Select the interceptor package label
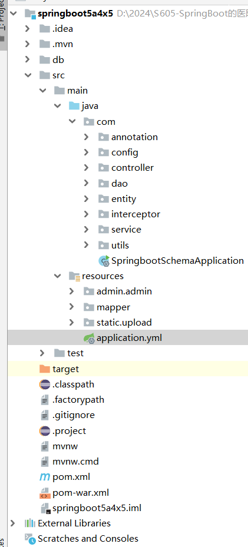 pos(135,214)
